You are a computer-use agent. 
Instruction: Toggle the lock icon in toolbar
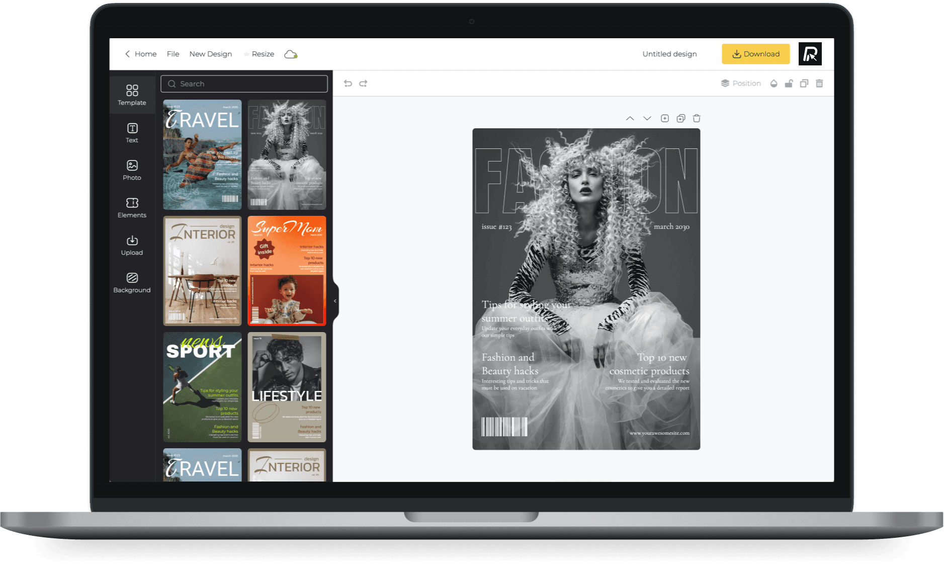point(789,84)
